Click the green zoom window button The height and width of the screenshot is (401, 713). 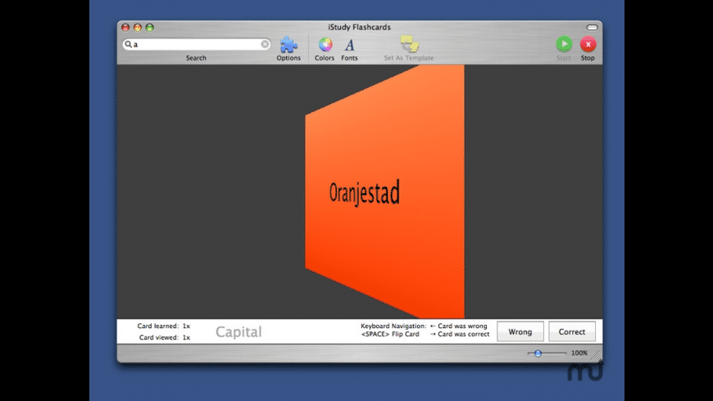coord(150,27)
